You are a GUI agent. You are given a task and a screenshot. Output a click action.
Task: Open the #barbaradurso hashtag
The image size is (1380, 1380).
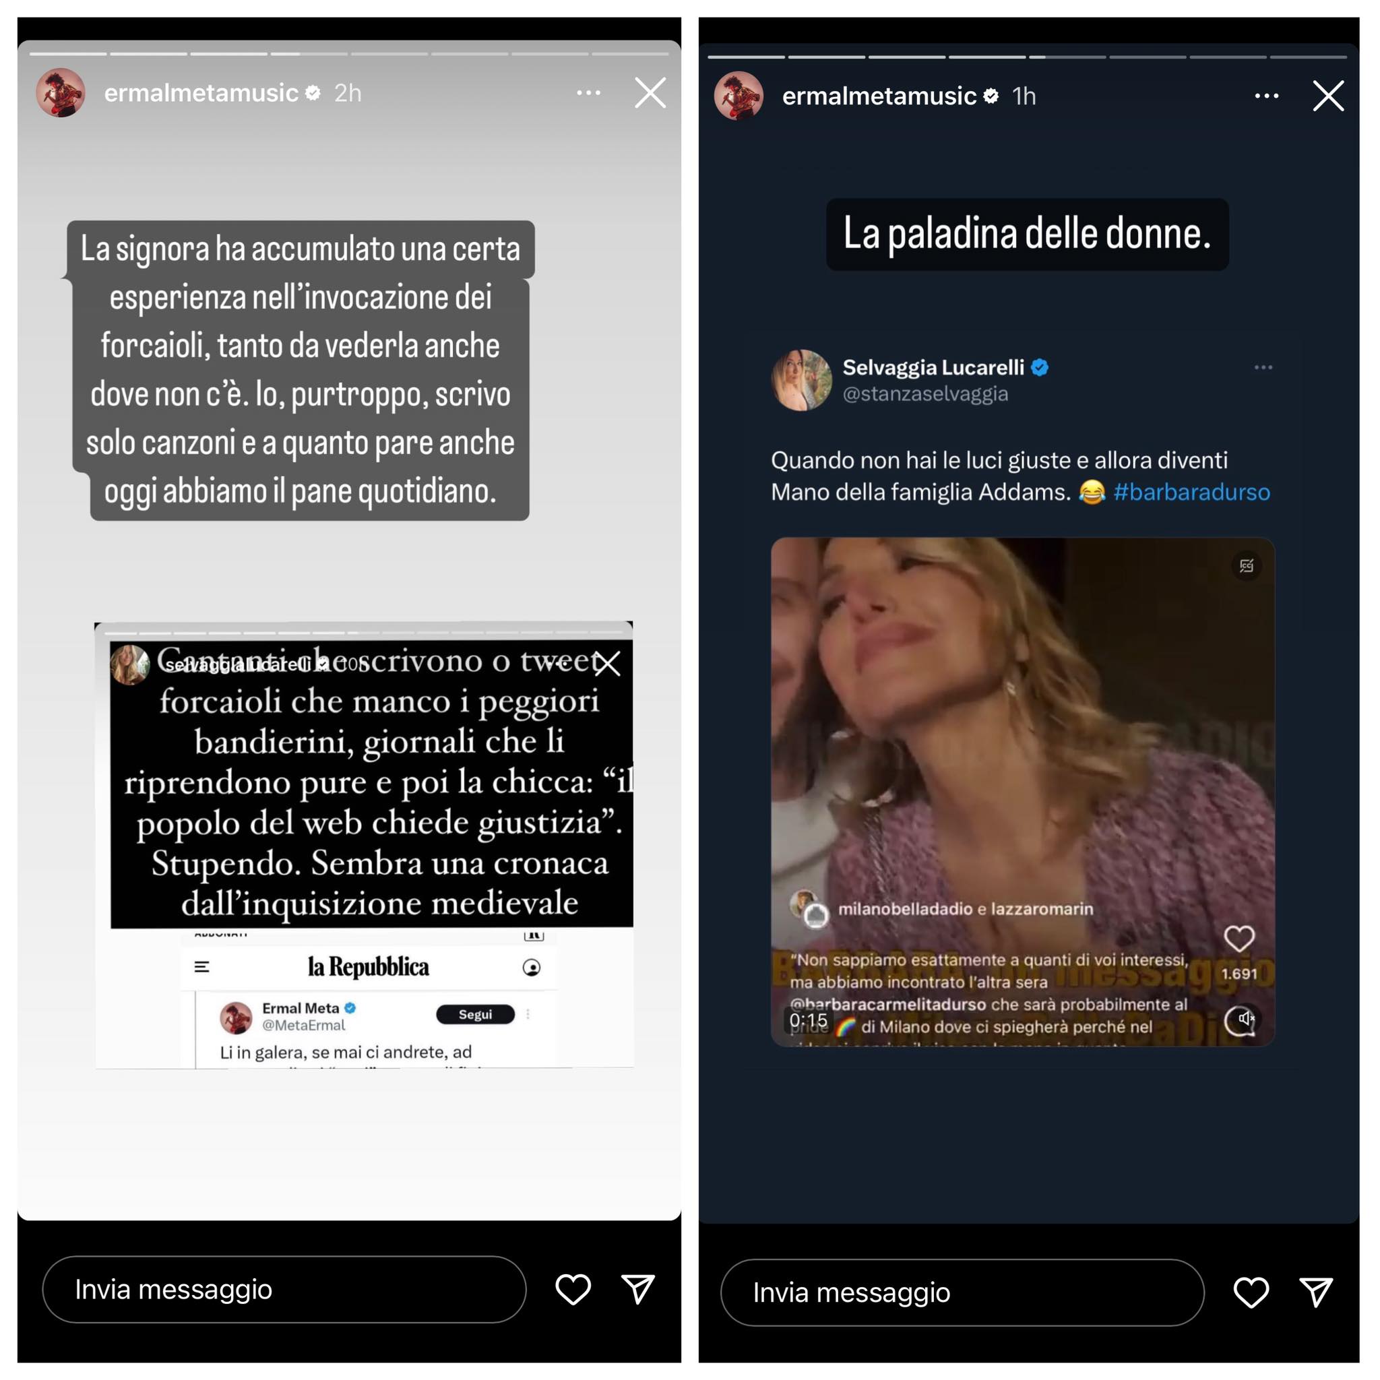pos(1191,492)
